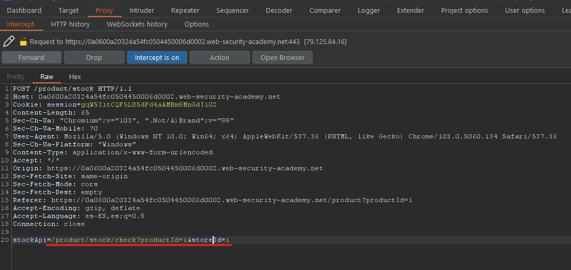Viewport: 571px width, 270px height.
Task: Go to the Intruder tab
Action: [141, 11]
